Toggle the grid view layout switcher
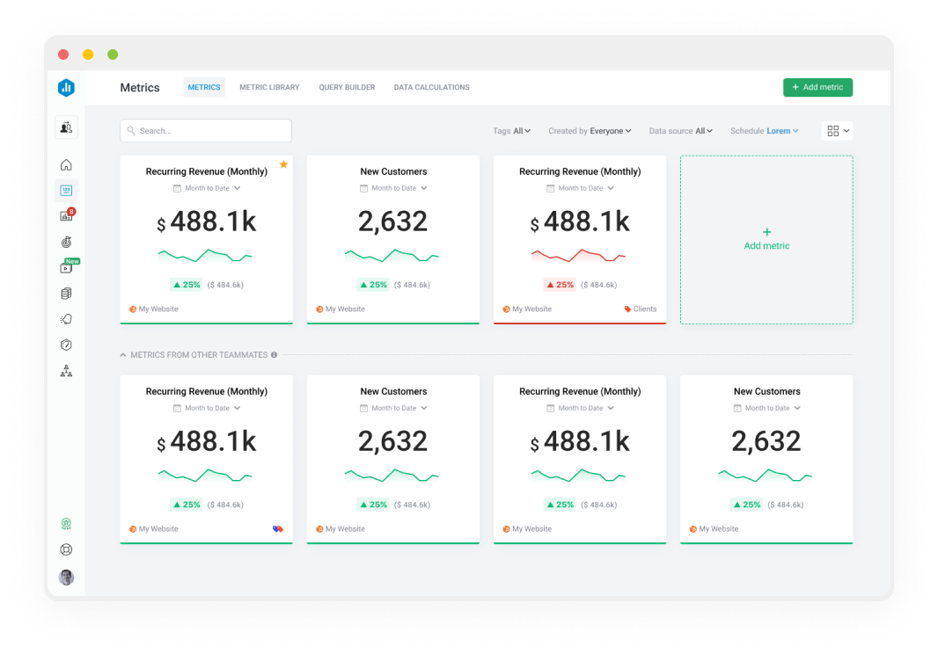Screen dimensions: 938x654 coord(837,131)
